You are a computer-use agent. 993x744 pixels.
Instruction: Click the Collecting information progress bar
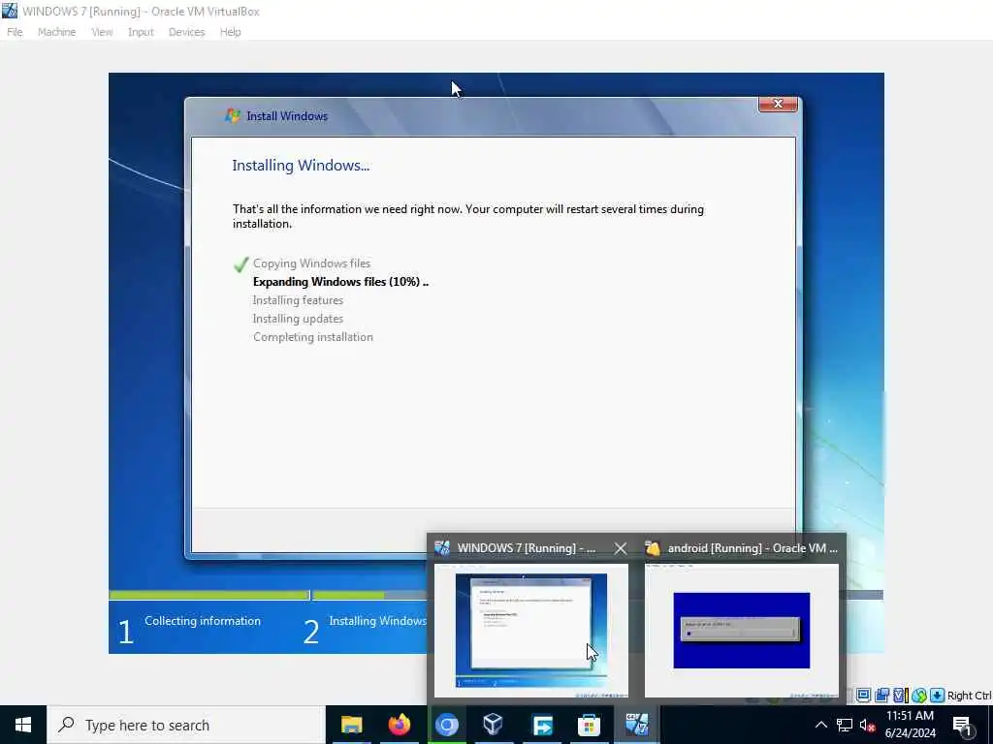click(208, 596)
